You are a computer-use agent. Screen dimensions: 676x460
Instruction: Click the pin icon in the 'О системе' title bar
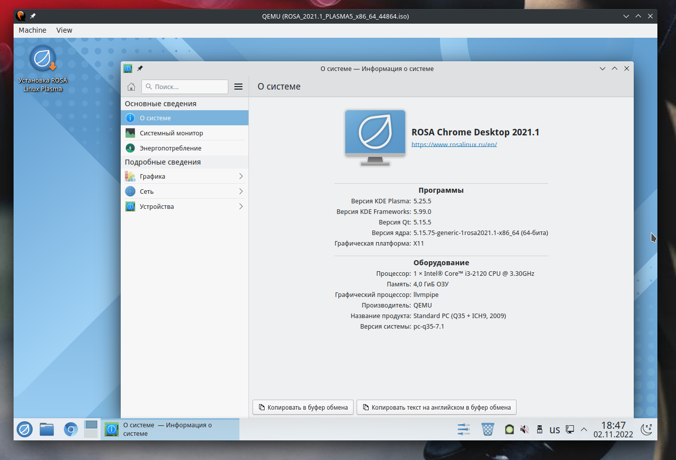[x=140, y=68]
